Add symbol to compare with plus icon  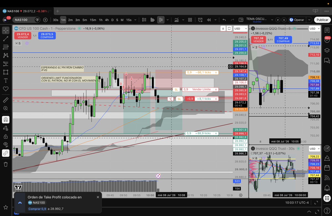tap(45, 20)
